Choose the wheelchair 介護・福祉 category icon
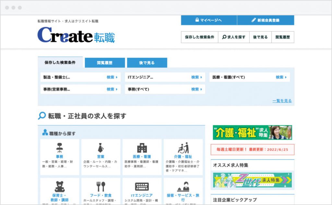 pyautogui.click(x=183, y=148)
